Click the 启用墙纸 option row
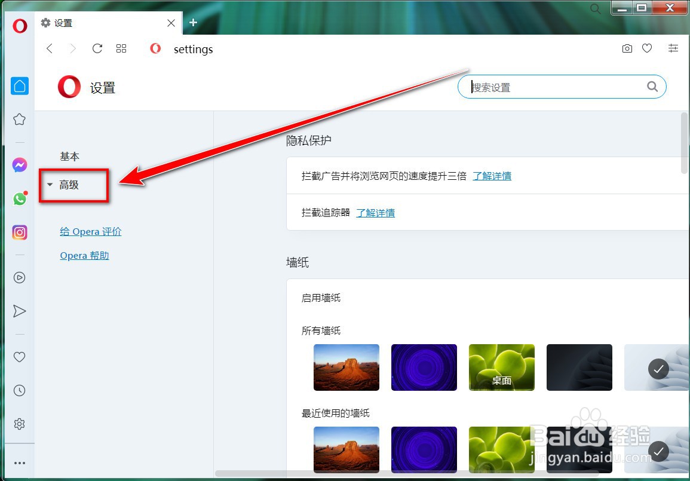The height and width of the screenshot is (481, 690). click(x=488, y=298)
